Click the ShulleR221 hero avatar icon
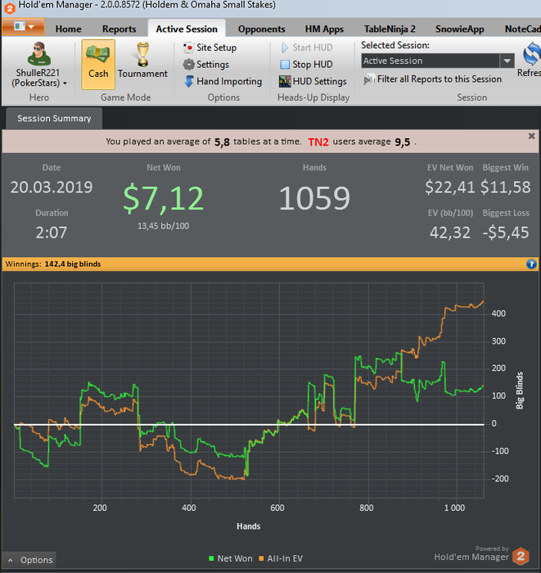This screenshot has width=541, height=573. pos(38,54)
